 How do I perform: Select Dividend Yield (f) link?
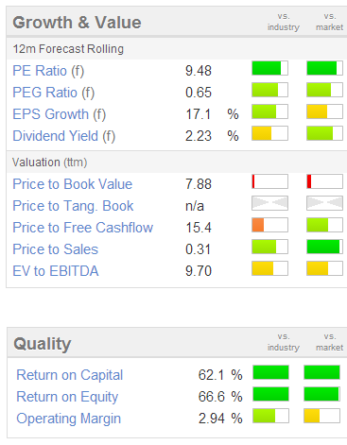tap(64, 136)
